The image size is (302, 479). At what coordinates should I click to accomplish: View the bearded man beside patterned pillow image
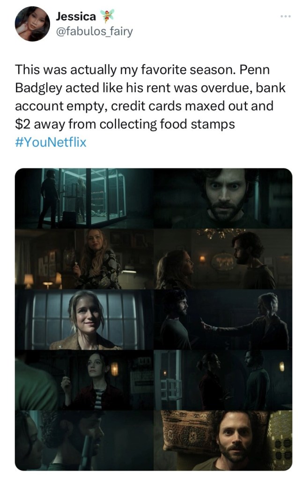pos(223,441)
